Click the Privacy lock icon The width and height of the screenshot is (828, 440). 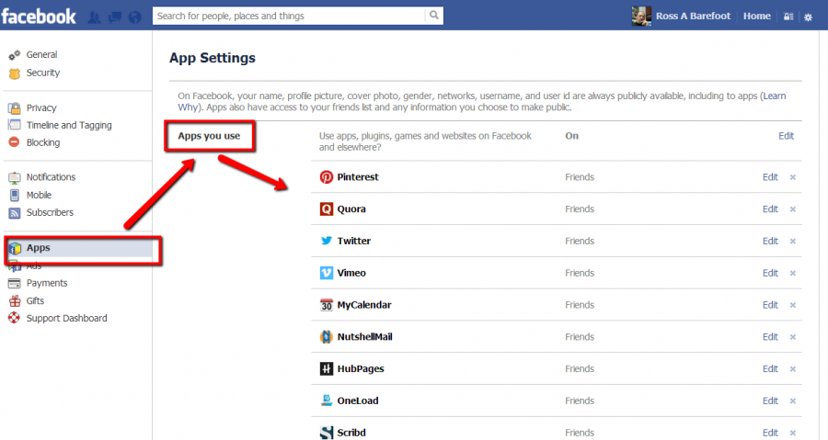pos(14,108)
